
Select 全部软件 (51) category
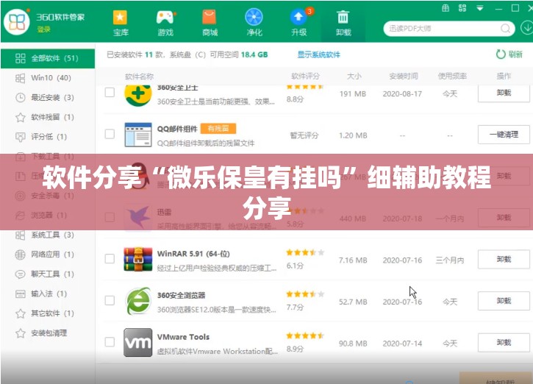[x=48, y=59]
